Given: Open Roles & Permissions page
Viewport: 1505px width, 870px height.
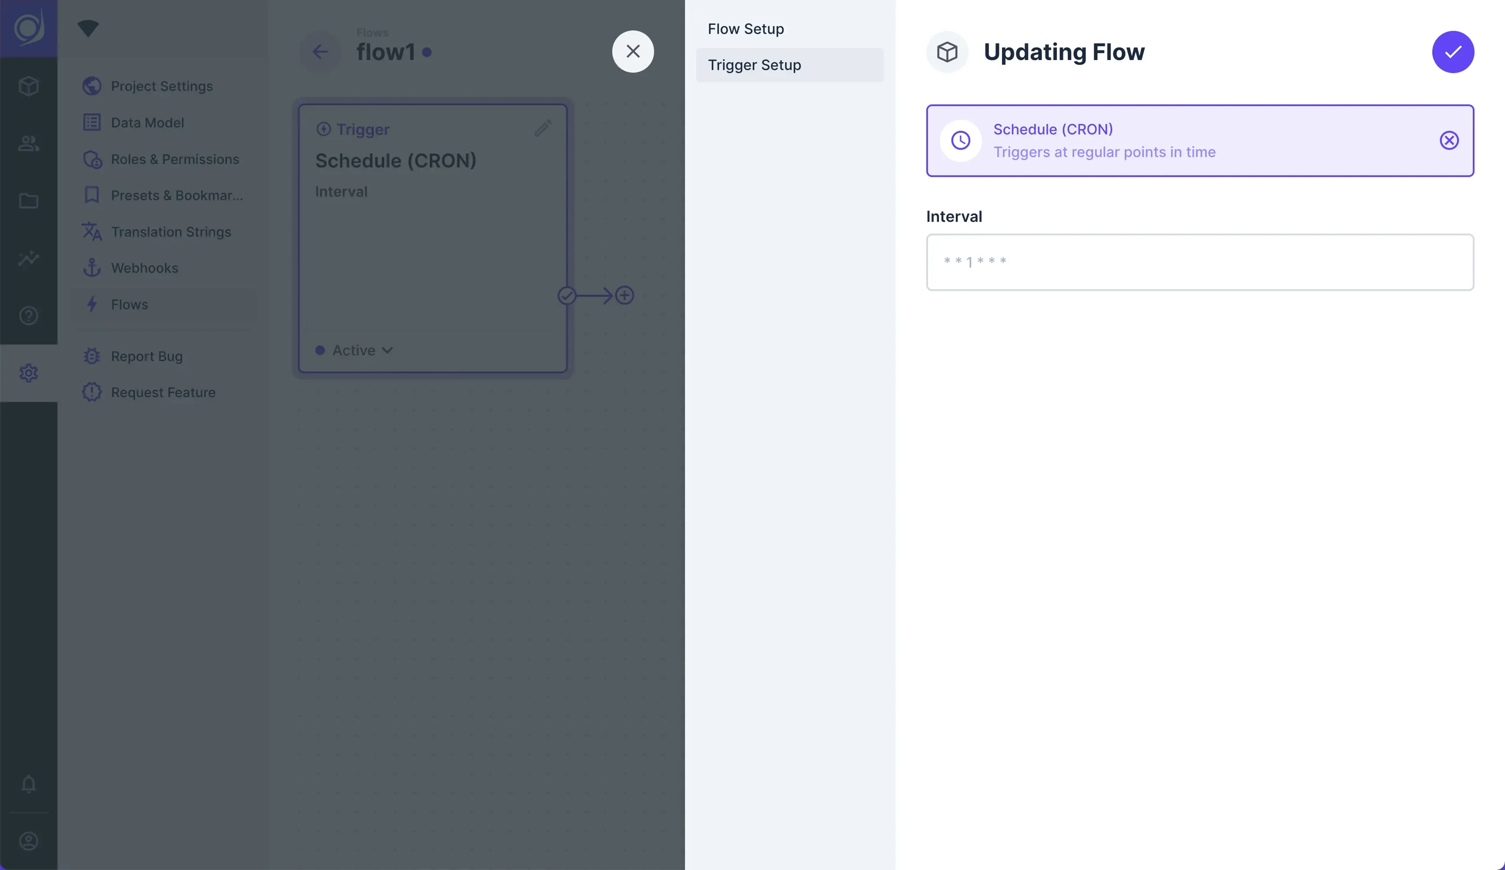Looking at the screenshot, I should tap(174, 159).
